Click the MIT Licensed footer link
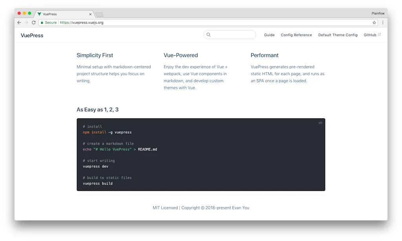Image resolution: width=402 pixels, height=241 pixels. (x=165, y=208)
